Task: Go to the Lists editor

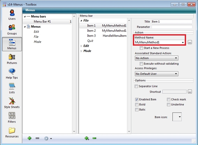Action: point(12,88)
